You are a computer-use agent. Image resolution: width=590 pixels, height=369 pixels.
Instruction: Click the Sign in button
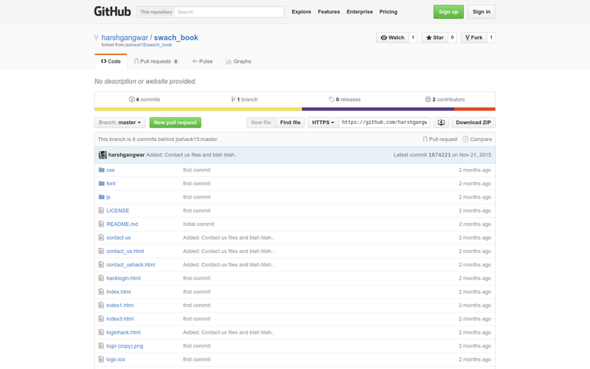482,12
